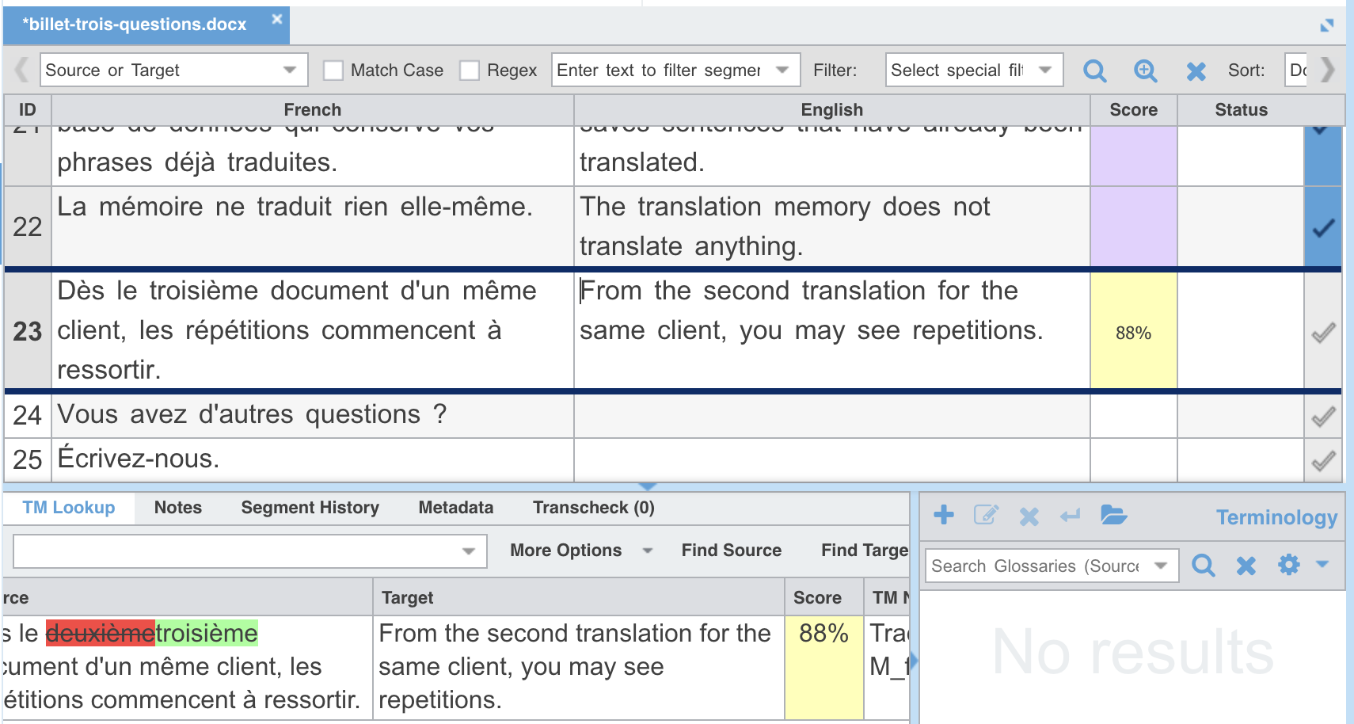This screenshot has width=1354, height=724.
Task: Clear the filter with the blue X icon
Action: coord(1196,72)
